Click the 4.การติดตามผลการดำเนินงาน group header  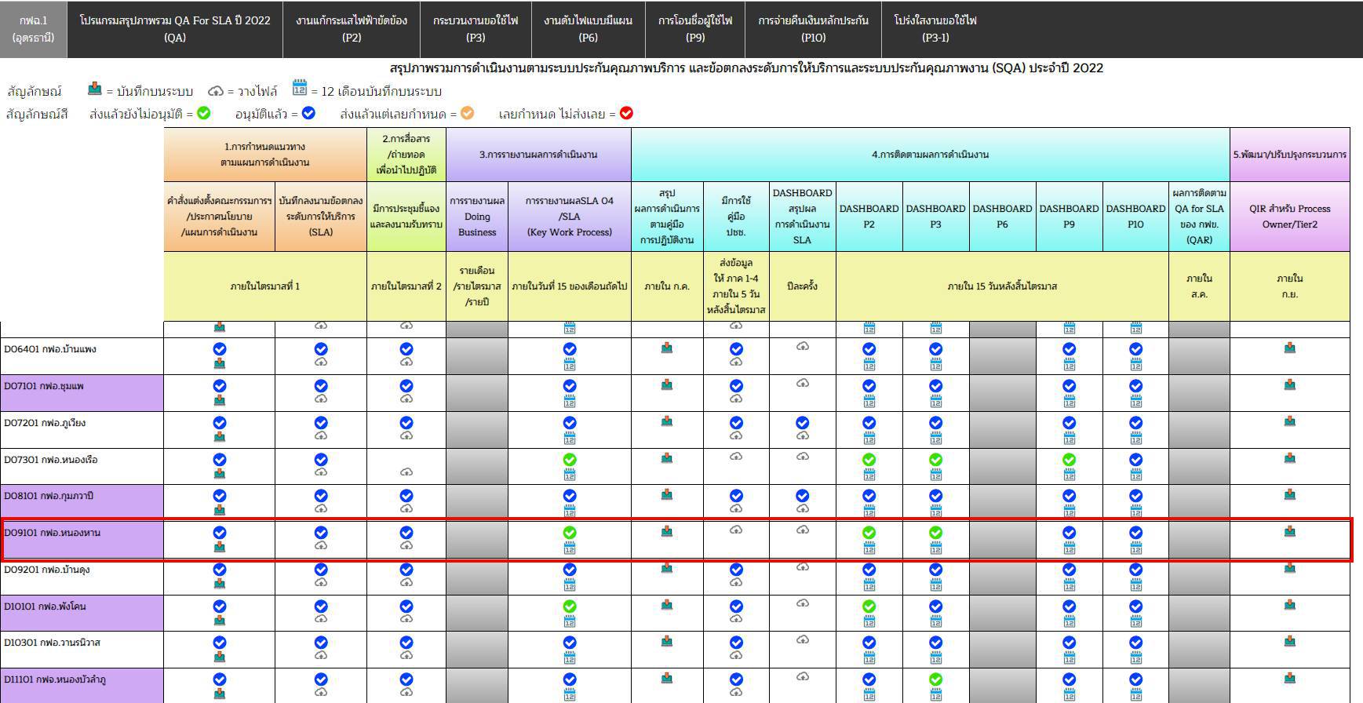click(x=930, y=155)
